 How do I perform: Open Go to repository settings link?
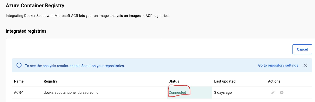278,65
